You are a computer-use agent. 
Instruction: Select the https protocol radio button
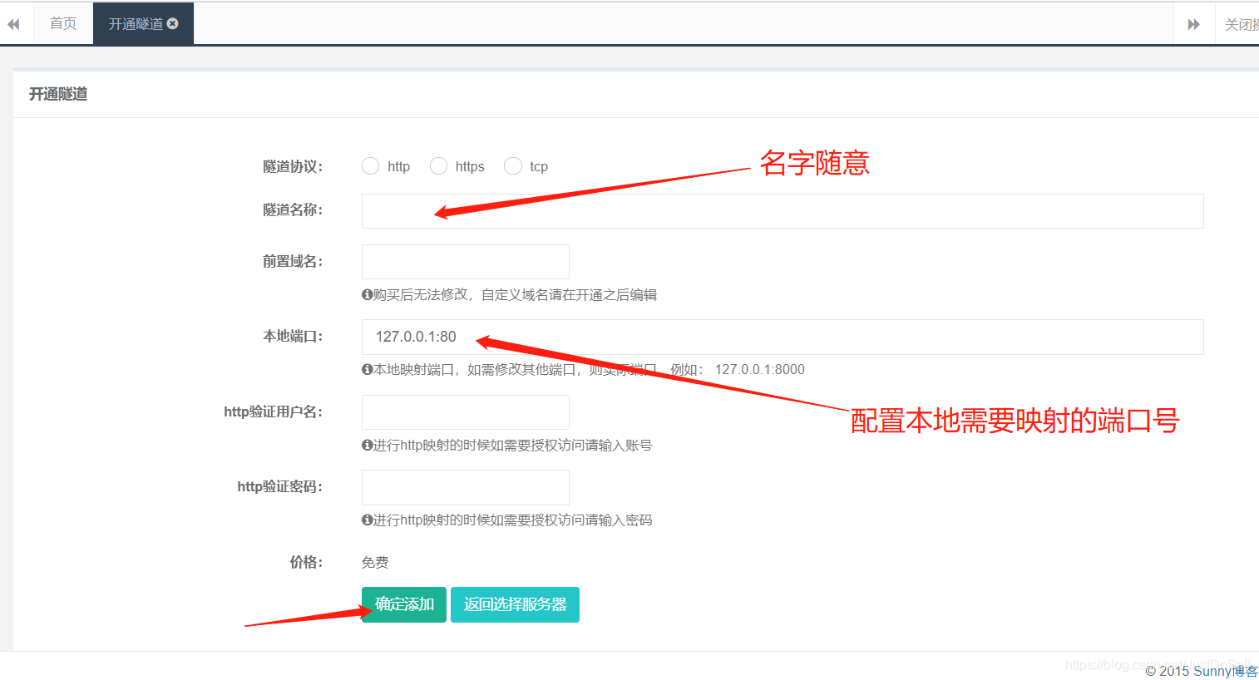438,166
